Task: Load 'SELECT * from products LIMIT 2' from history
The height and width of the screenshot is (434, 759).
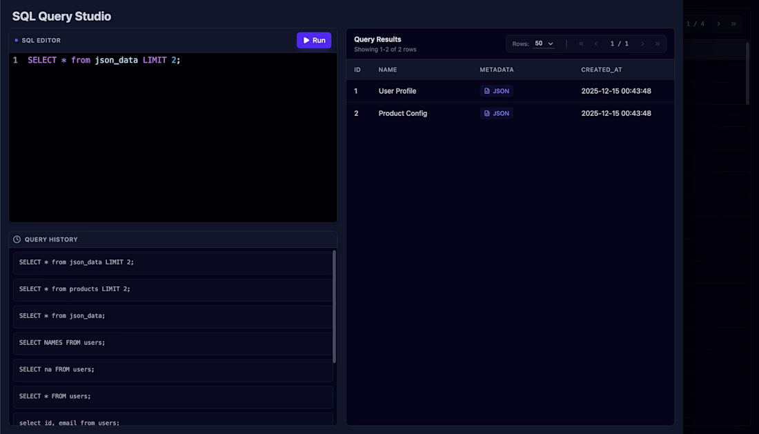Action: 172,289
